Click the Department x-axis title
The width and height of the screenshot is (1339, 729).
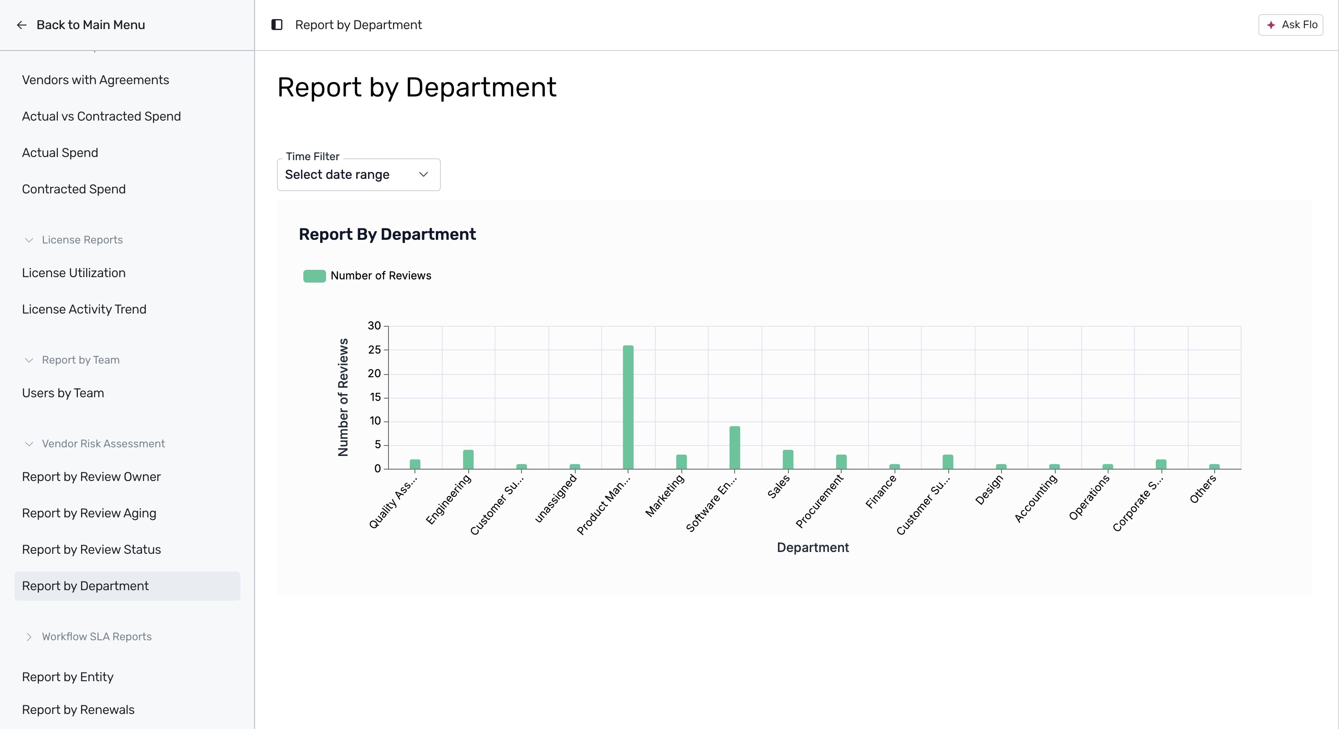click(813, 547)
